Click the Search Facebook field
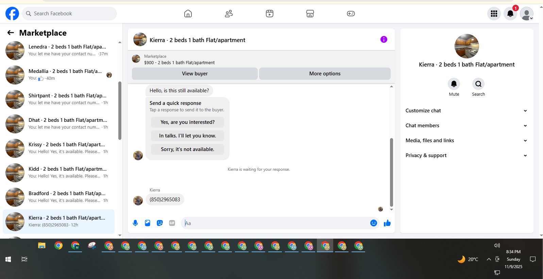This screenshot has width=543, height=279. coord(69,14)
